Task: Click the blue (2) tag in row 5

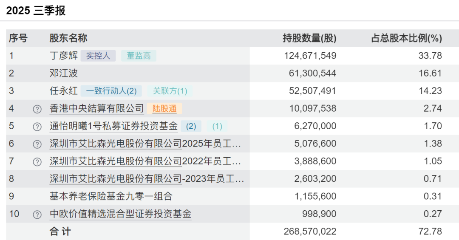Action: pos(191,126)
